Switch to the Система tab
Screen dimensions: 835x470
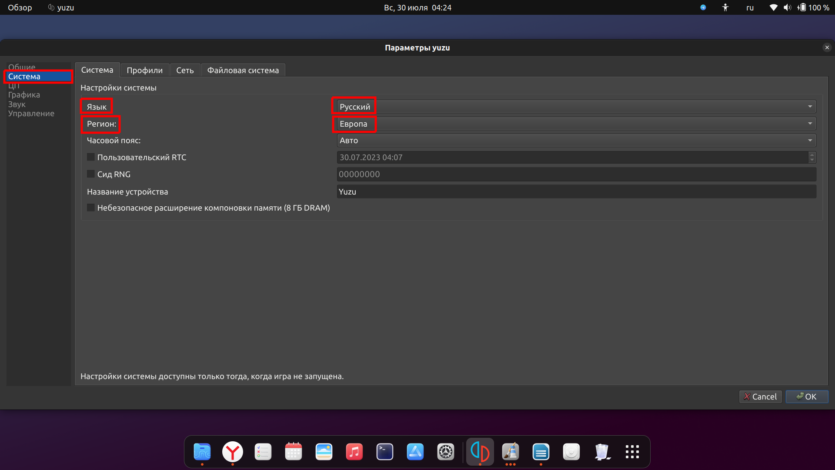tap(97, 70)
